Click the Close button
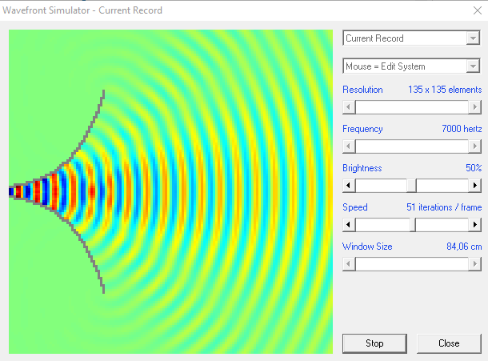 point(449,343)
